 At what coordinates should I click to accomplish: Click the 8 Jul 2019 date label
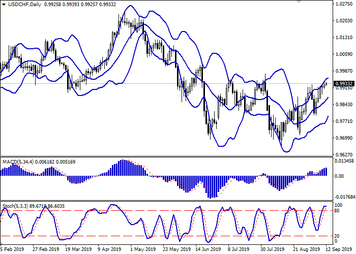[240, 249]
